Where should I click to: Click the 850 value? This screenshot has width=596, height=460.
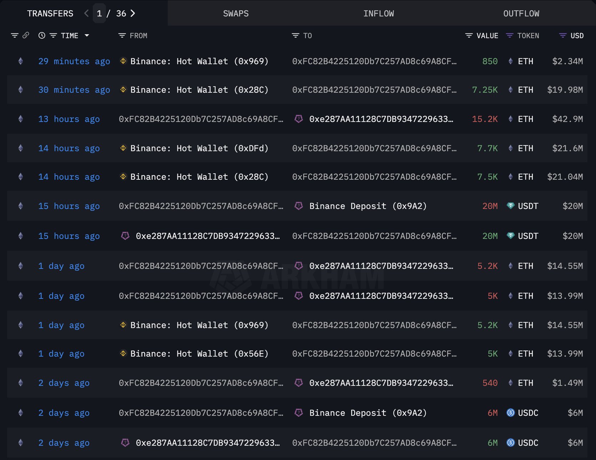pyautogui.click(x=490, y=61)
